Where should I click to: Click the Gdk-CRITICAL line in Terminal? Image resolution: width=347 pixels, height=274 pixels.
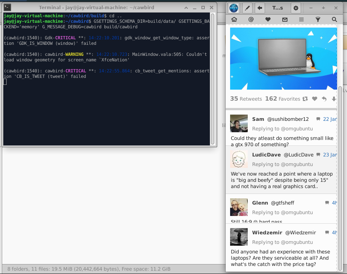107,40
